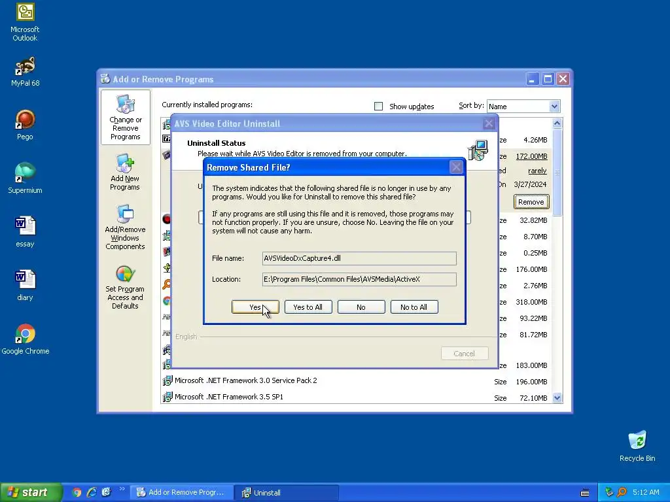Image resolution: width=670 pixels, height=502 pixels.
Task: Click the magnifier tray icon
Action: [622, 493]
